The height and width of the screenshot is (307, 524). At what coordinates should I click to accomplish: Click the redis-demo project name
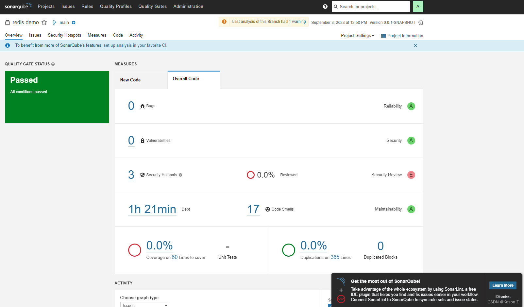pos(25,23)
